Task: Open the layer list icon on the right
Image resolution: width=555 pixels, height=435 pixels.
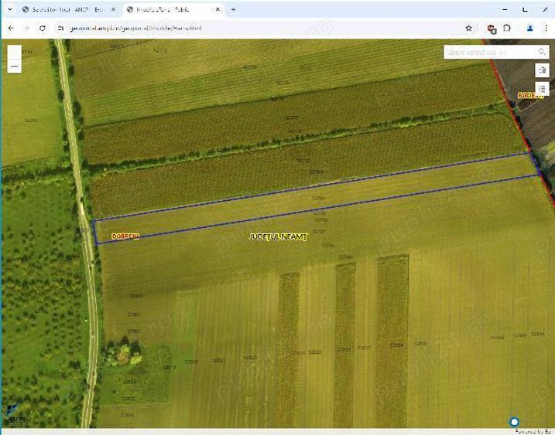Action: click(x=542, y=89)
